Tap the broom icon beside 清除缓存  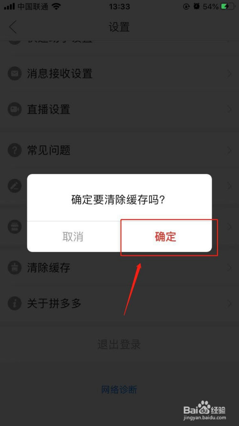(15, 267)
